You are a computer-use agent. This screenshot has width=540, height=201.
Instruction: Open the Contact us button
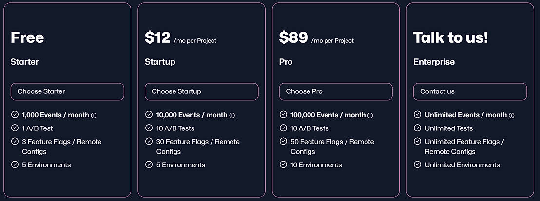click(470, 91)
